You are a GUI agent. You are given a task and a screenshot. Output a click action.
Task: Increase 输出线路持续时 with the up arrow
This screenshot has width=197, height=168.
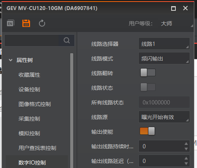pyautogui.click(x=186, y=144)
